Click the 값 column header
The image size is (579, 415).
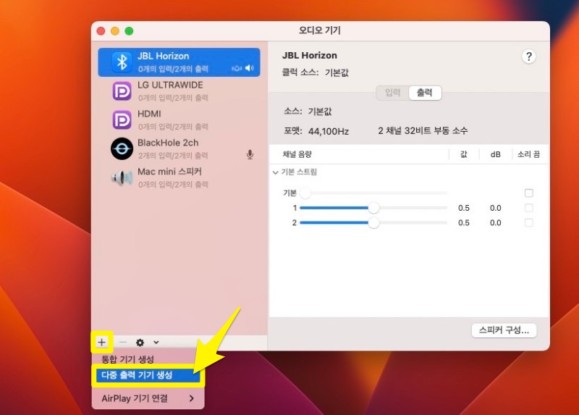tap(464, 154)
